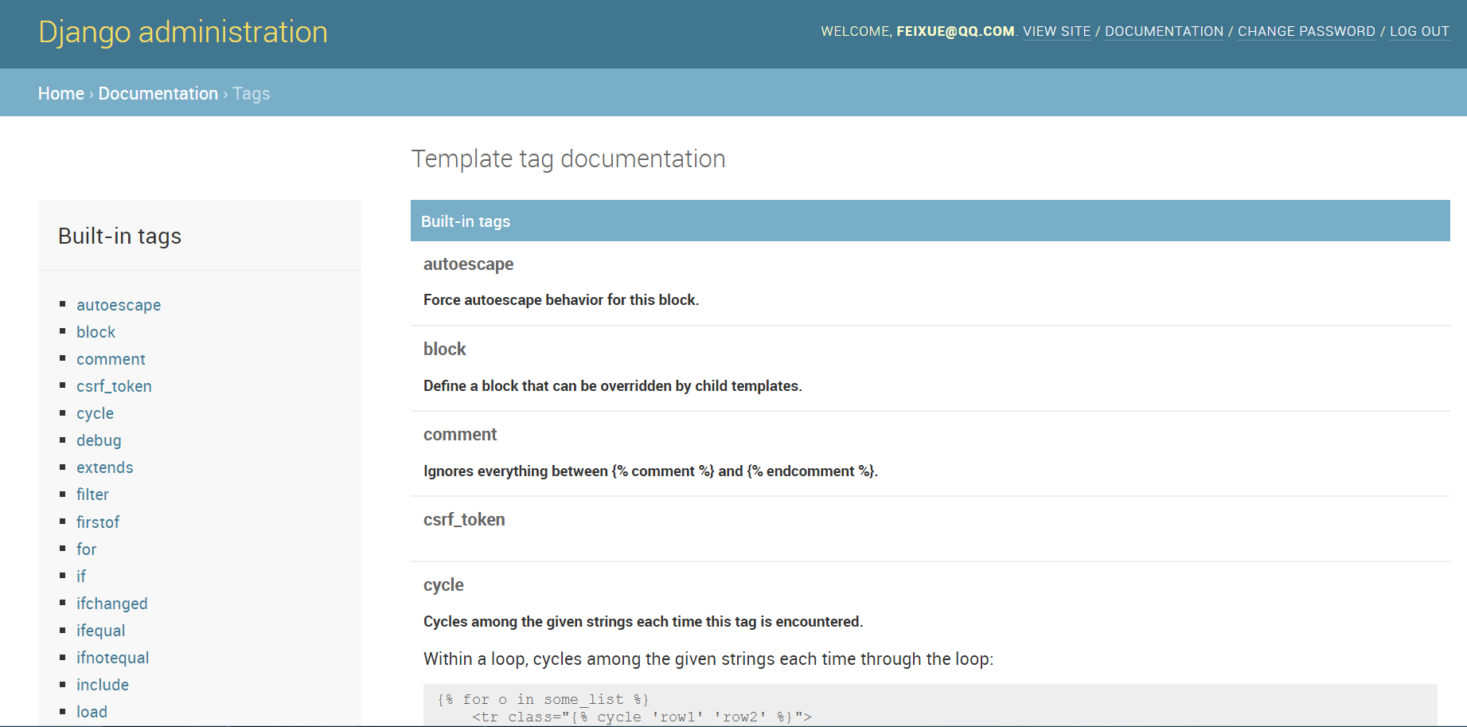1467x727 pixels.
Task: Click the Django administration site title
Action: coord(183,32)
